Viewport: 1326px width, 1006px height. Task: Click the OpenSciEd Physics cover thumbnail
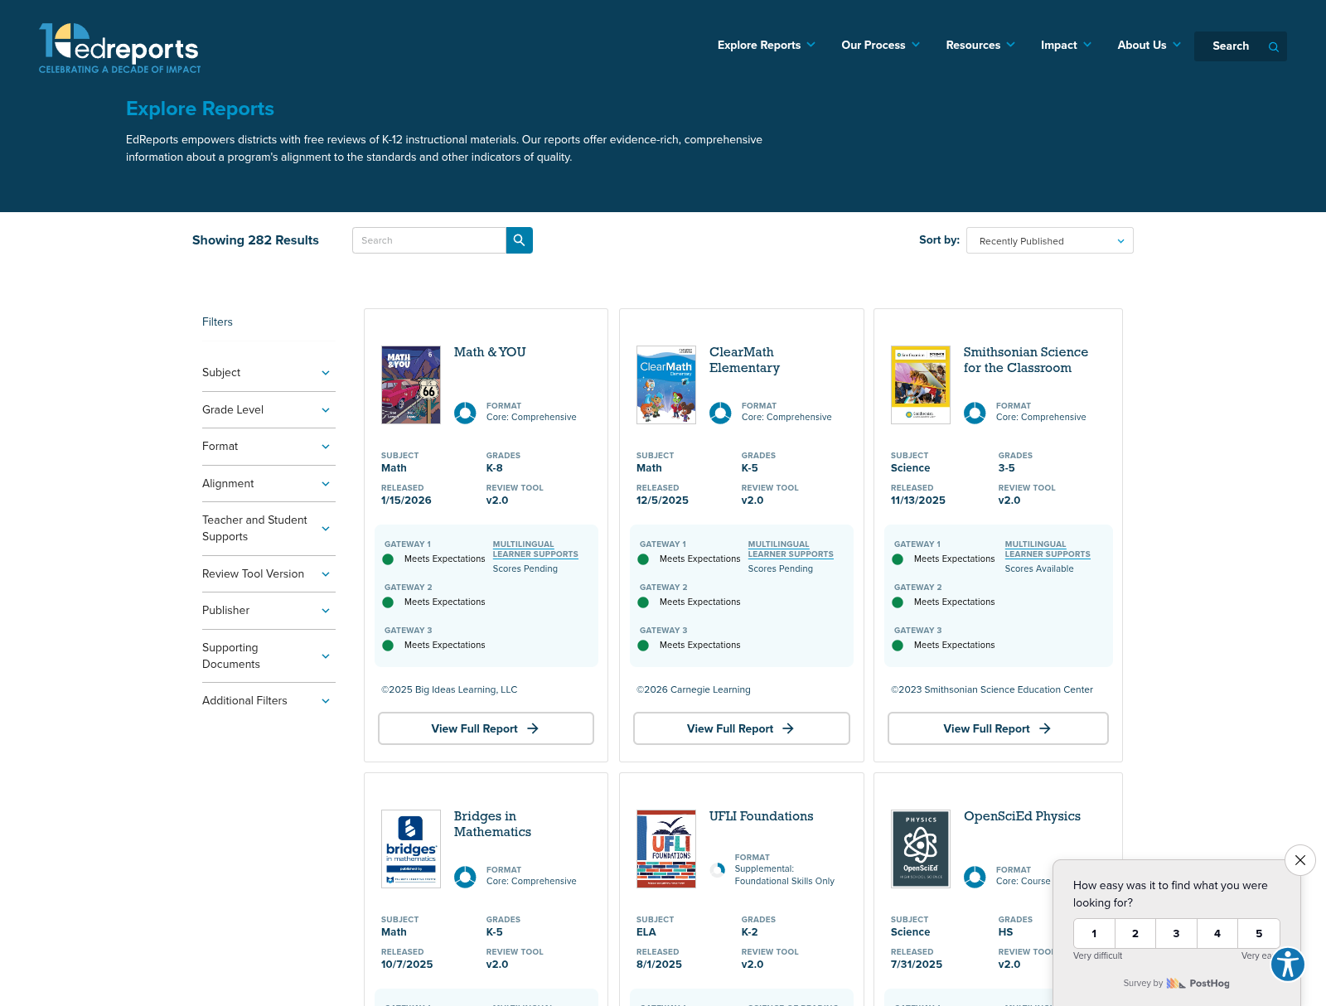pyautogui.click(x=920, y=849)
